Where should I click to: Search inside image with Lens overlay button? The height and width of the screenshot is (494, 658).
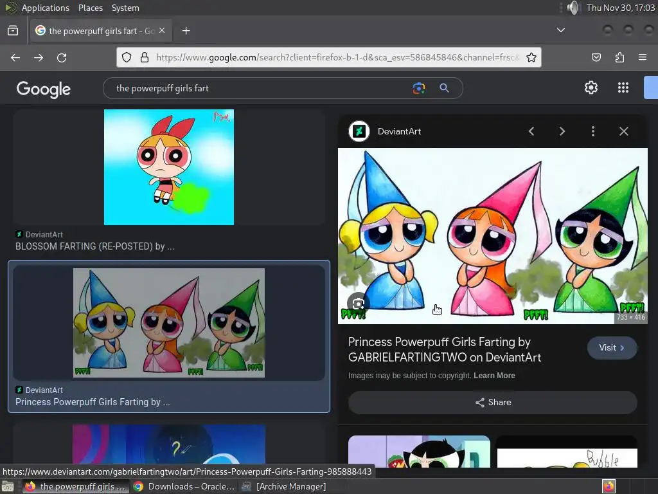pos(358,304)
